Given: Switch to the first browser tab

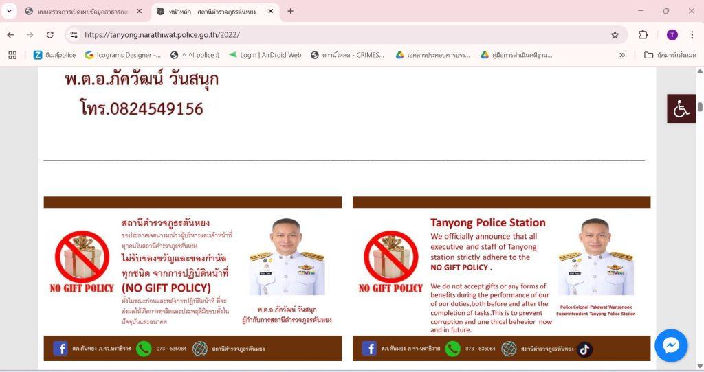Looking at the screenshot, I should pyautogui.click(x=83, y=12).
